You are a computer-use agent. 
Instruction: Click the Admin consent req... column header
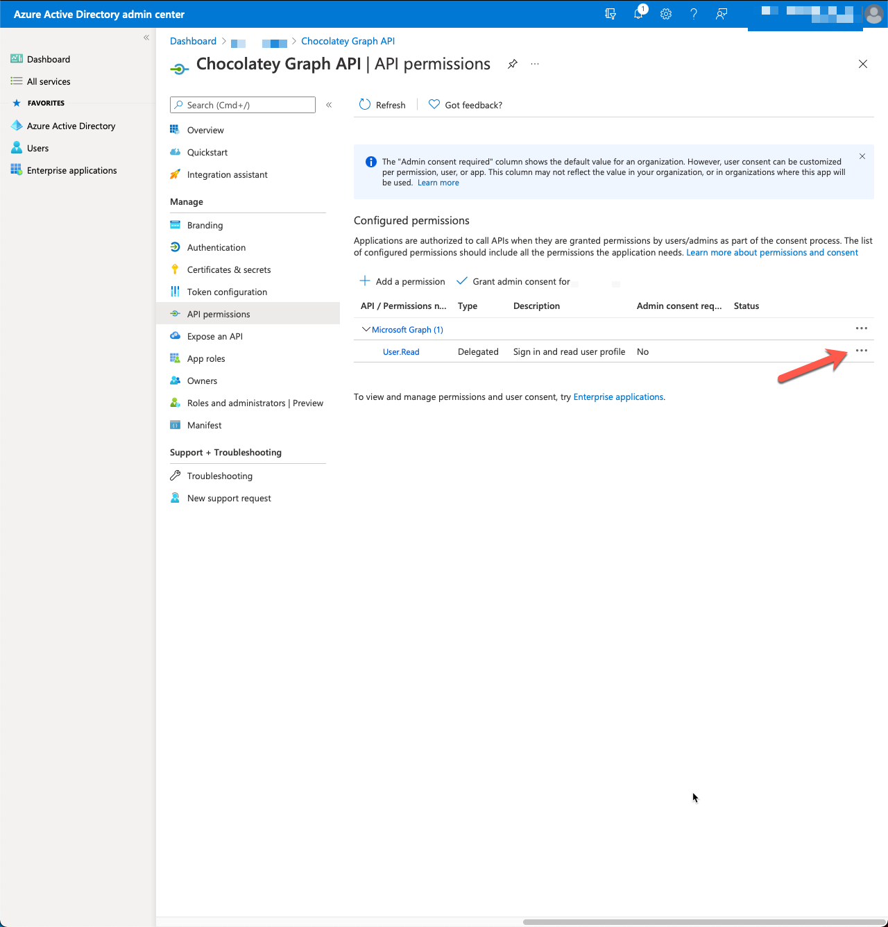tap(679, 306)
